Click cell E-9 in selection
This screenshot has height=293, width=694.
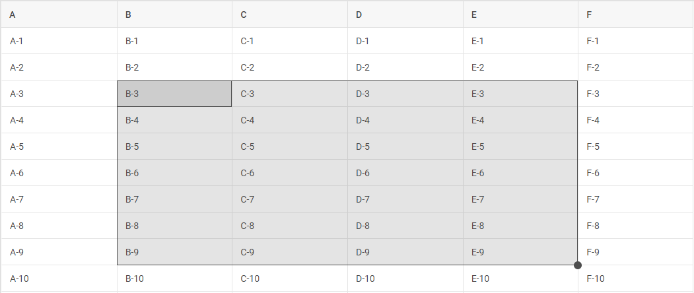point(520,252)
